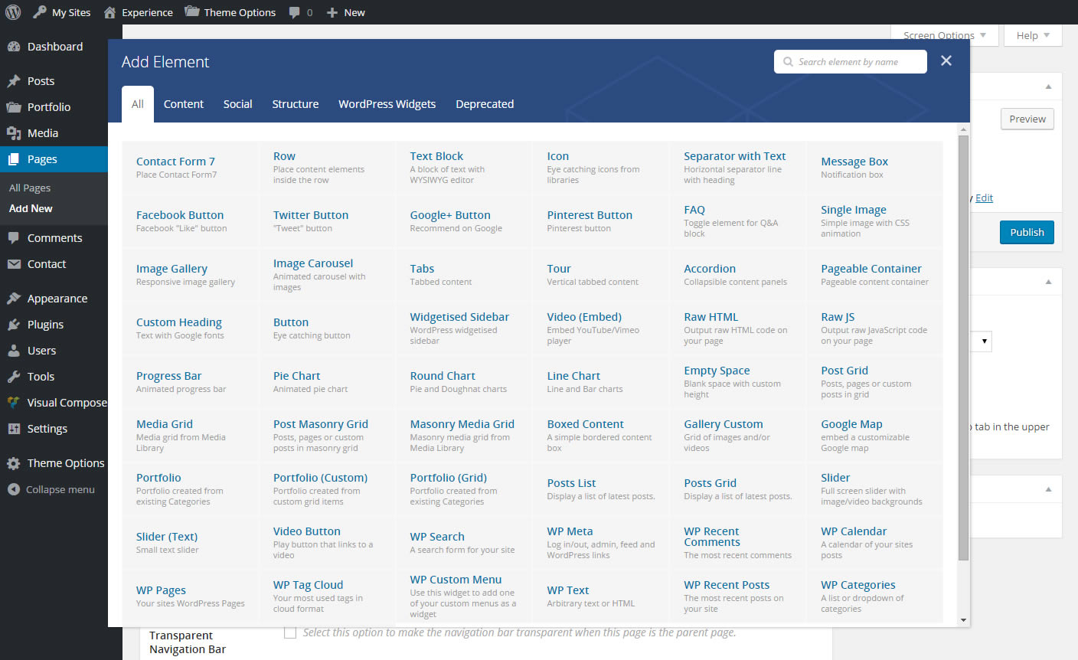Click the Users person icon
Screen dimensions: 1078x660
(14, 351)
